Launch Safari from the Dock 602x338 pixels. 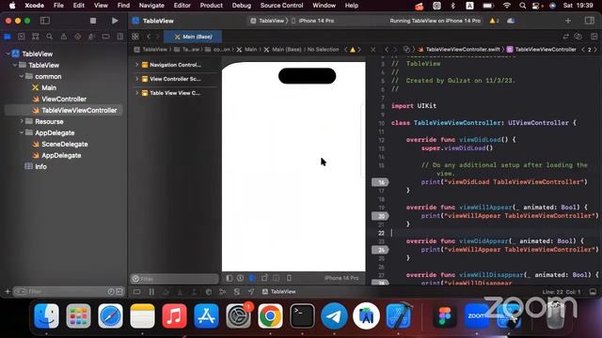[110, 316]
